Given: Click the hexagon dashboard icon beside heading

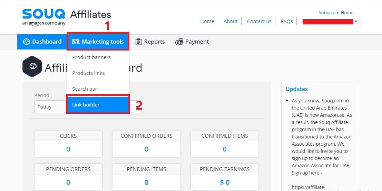Looking at the screenshot, I should [32, 66].
